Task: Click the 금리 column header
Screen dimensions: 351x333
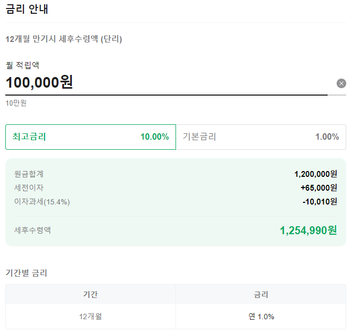Action: tap(261, 294)
